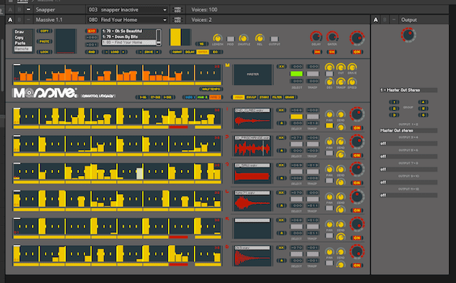Toggle the ON button under the GATER knob
Viewport: 456px width, 283px height.
click(x=331, y=52)
